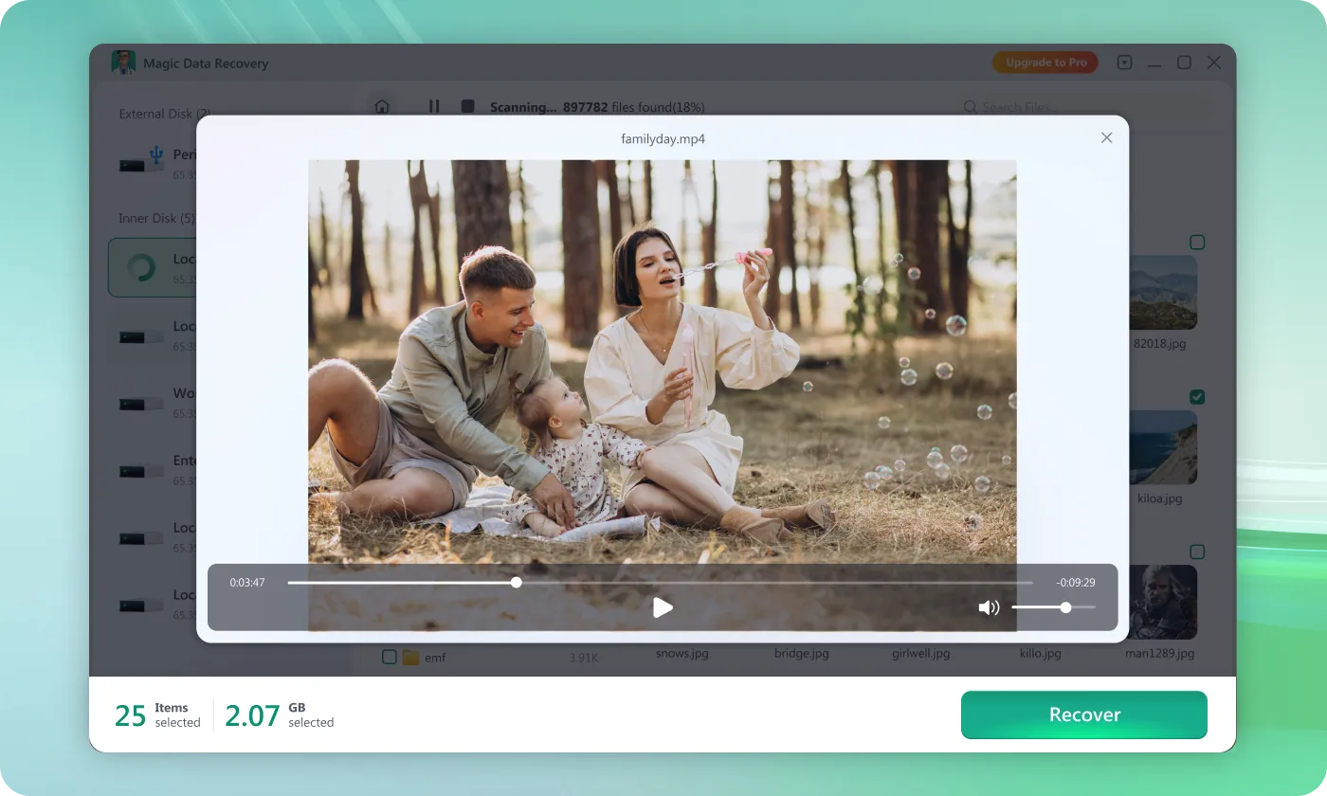Click Upgrade to Pro button

coord(1045,63)
